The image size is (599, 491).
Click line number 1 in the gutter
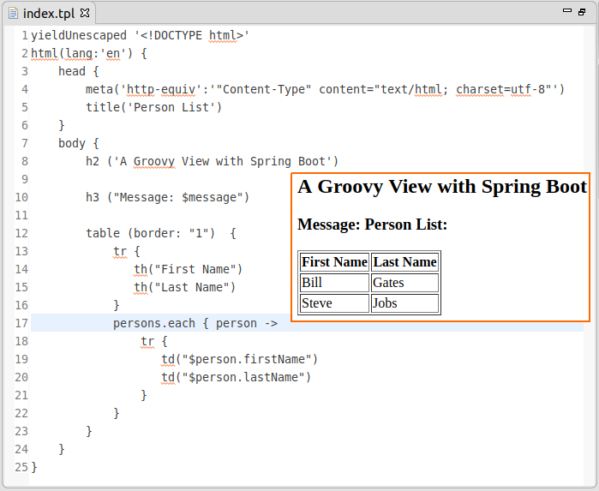(25, 35)
